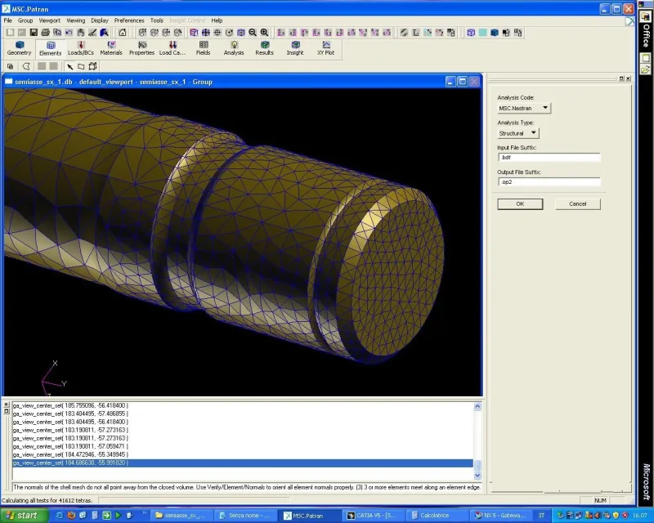Click the Input File Suffix field
The height and width of the screenshot is (523, 654).
[549, 157]
